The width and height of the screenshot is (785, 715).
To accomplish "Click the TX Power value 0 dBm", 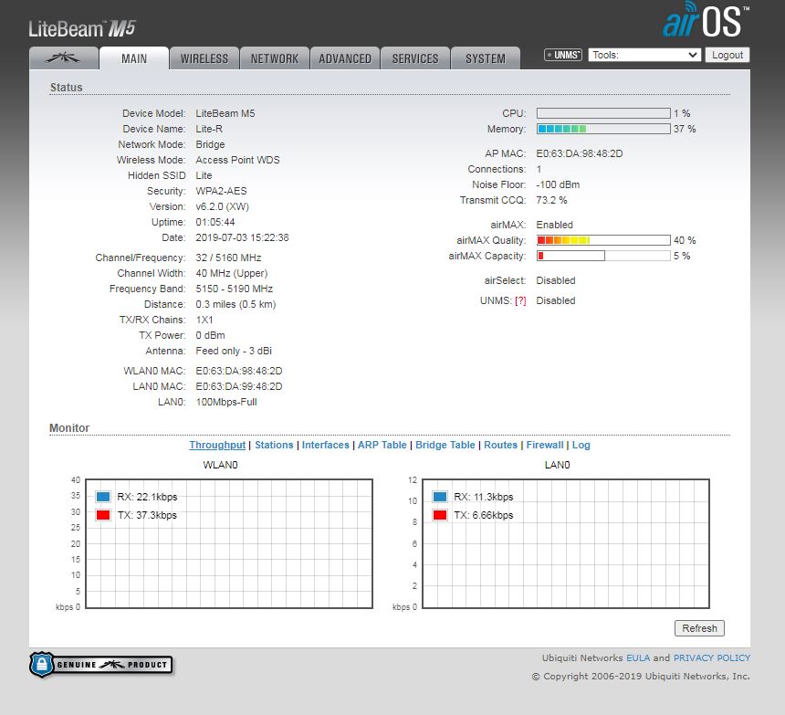I will pos(210,335).
